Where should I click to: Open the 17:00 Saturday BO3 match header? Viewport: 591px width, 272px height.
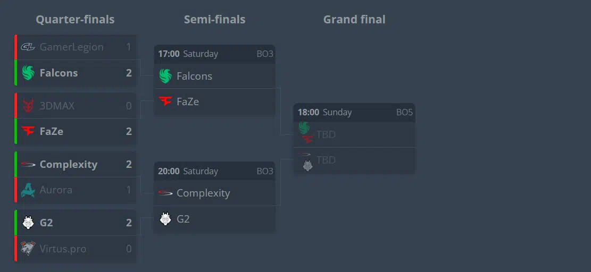click(215, 54)
